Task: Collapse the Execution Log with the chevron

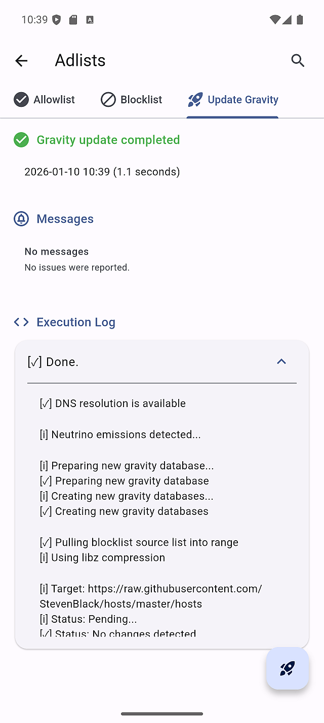Action: (281, 361)
